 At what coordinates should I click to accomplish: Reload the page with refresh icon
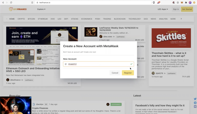click(x=11, y=3)
